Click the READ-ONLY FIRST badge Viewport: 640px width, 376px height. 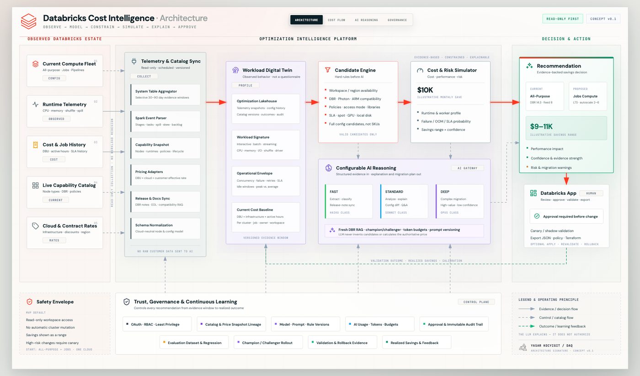coord(563,19)
